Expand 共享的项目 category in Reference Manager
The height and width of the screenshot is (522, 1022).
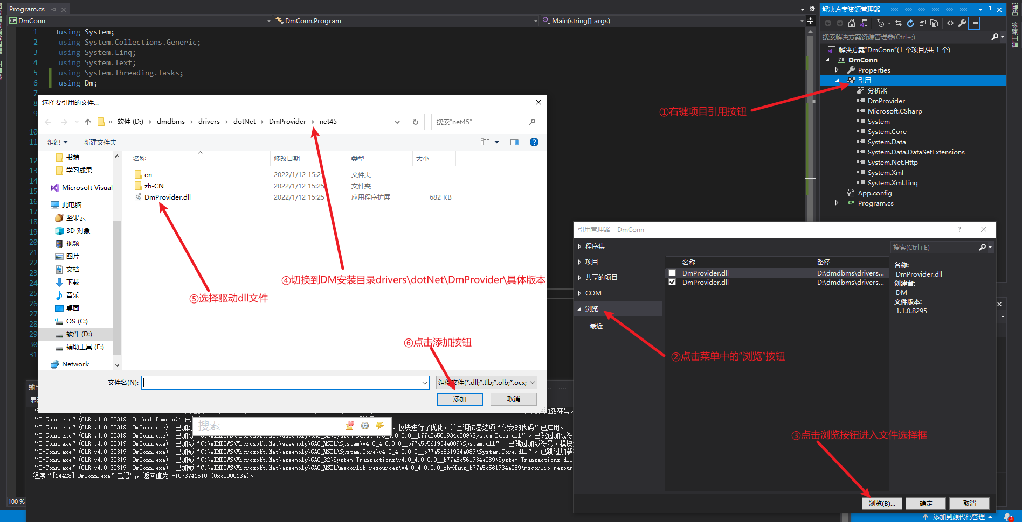pos(580,278)
